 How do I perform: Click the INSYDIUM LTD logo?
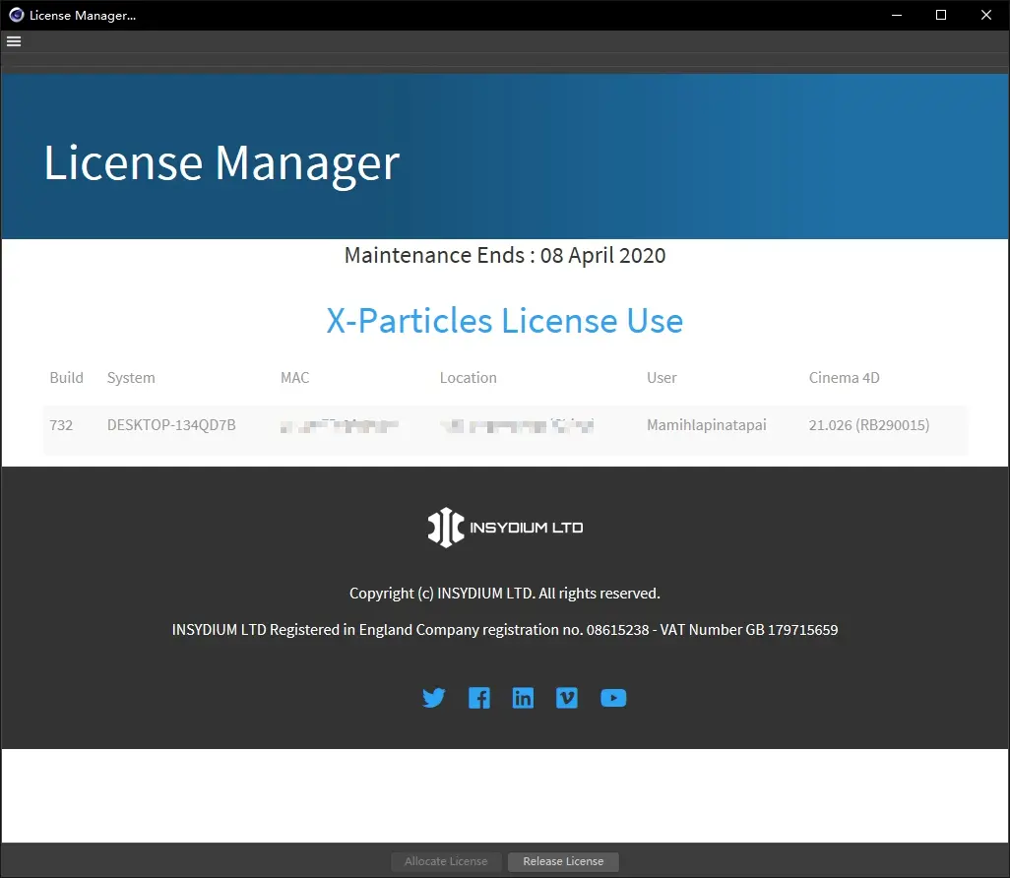point(505,528)
